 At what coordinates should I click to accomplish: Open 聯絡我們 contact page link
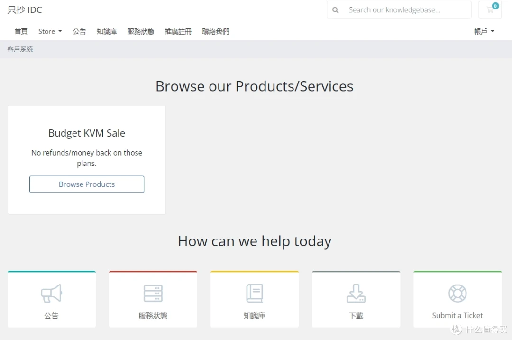coord(216,31)
